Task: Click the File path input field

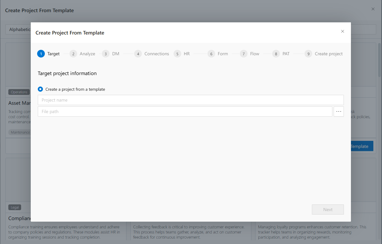Action: click(185, 111)
